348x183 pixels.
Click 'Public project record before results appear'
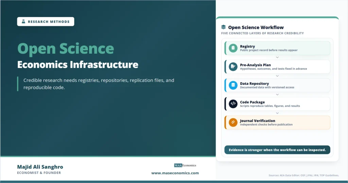pyautogui.click(x=269, y=50)
